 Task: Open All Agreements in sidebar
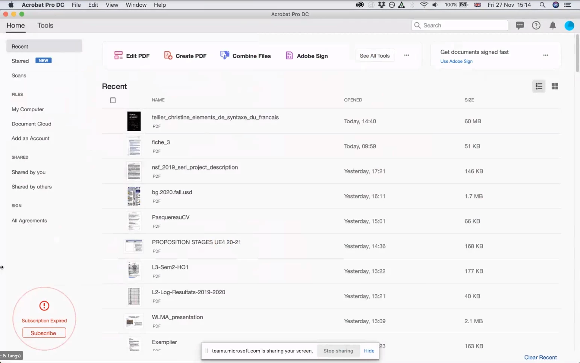click(x=29, y=221)
